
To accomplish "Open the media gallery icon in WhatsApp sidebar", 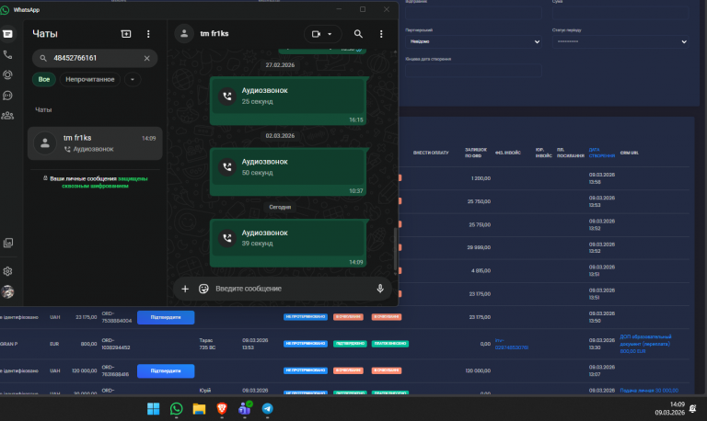I will click(x=8, y=244).
